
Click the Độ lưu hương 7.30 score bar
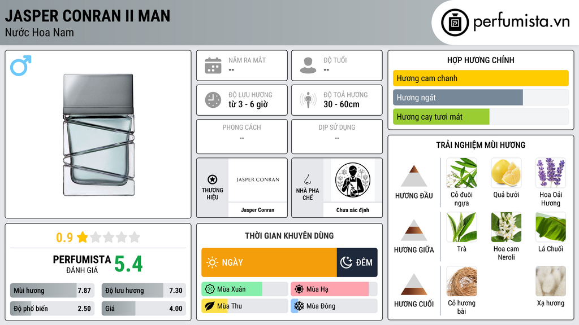(x=144, y=291)
